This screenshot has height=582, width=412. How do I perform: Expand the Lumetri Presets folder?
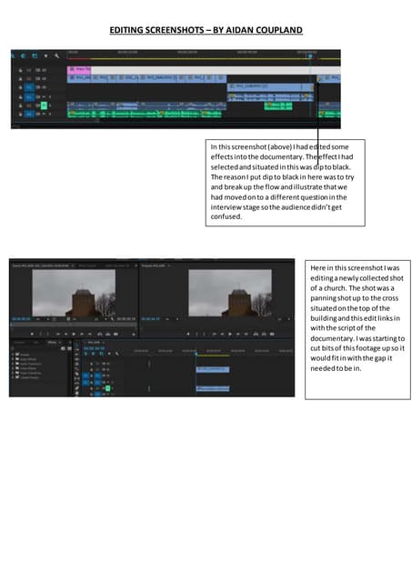pos(14,377)
